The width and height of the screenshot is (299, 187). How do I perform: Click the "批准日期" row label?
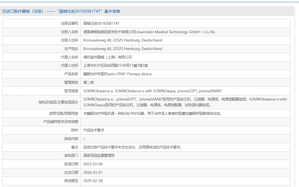pos(71,164)
